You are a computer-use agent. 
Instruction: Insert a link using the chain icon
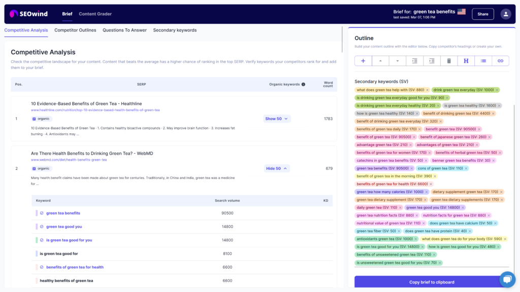point(500,61)
